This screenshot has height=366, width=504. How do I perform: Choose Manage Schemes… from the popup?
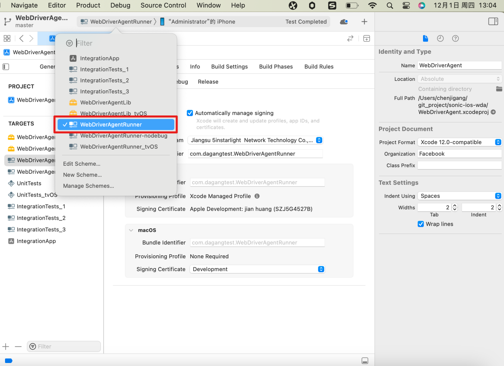pos(88,186)
